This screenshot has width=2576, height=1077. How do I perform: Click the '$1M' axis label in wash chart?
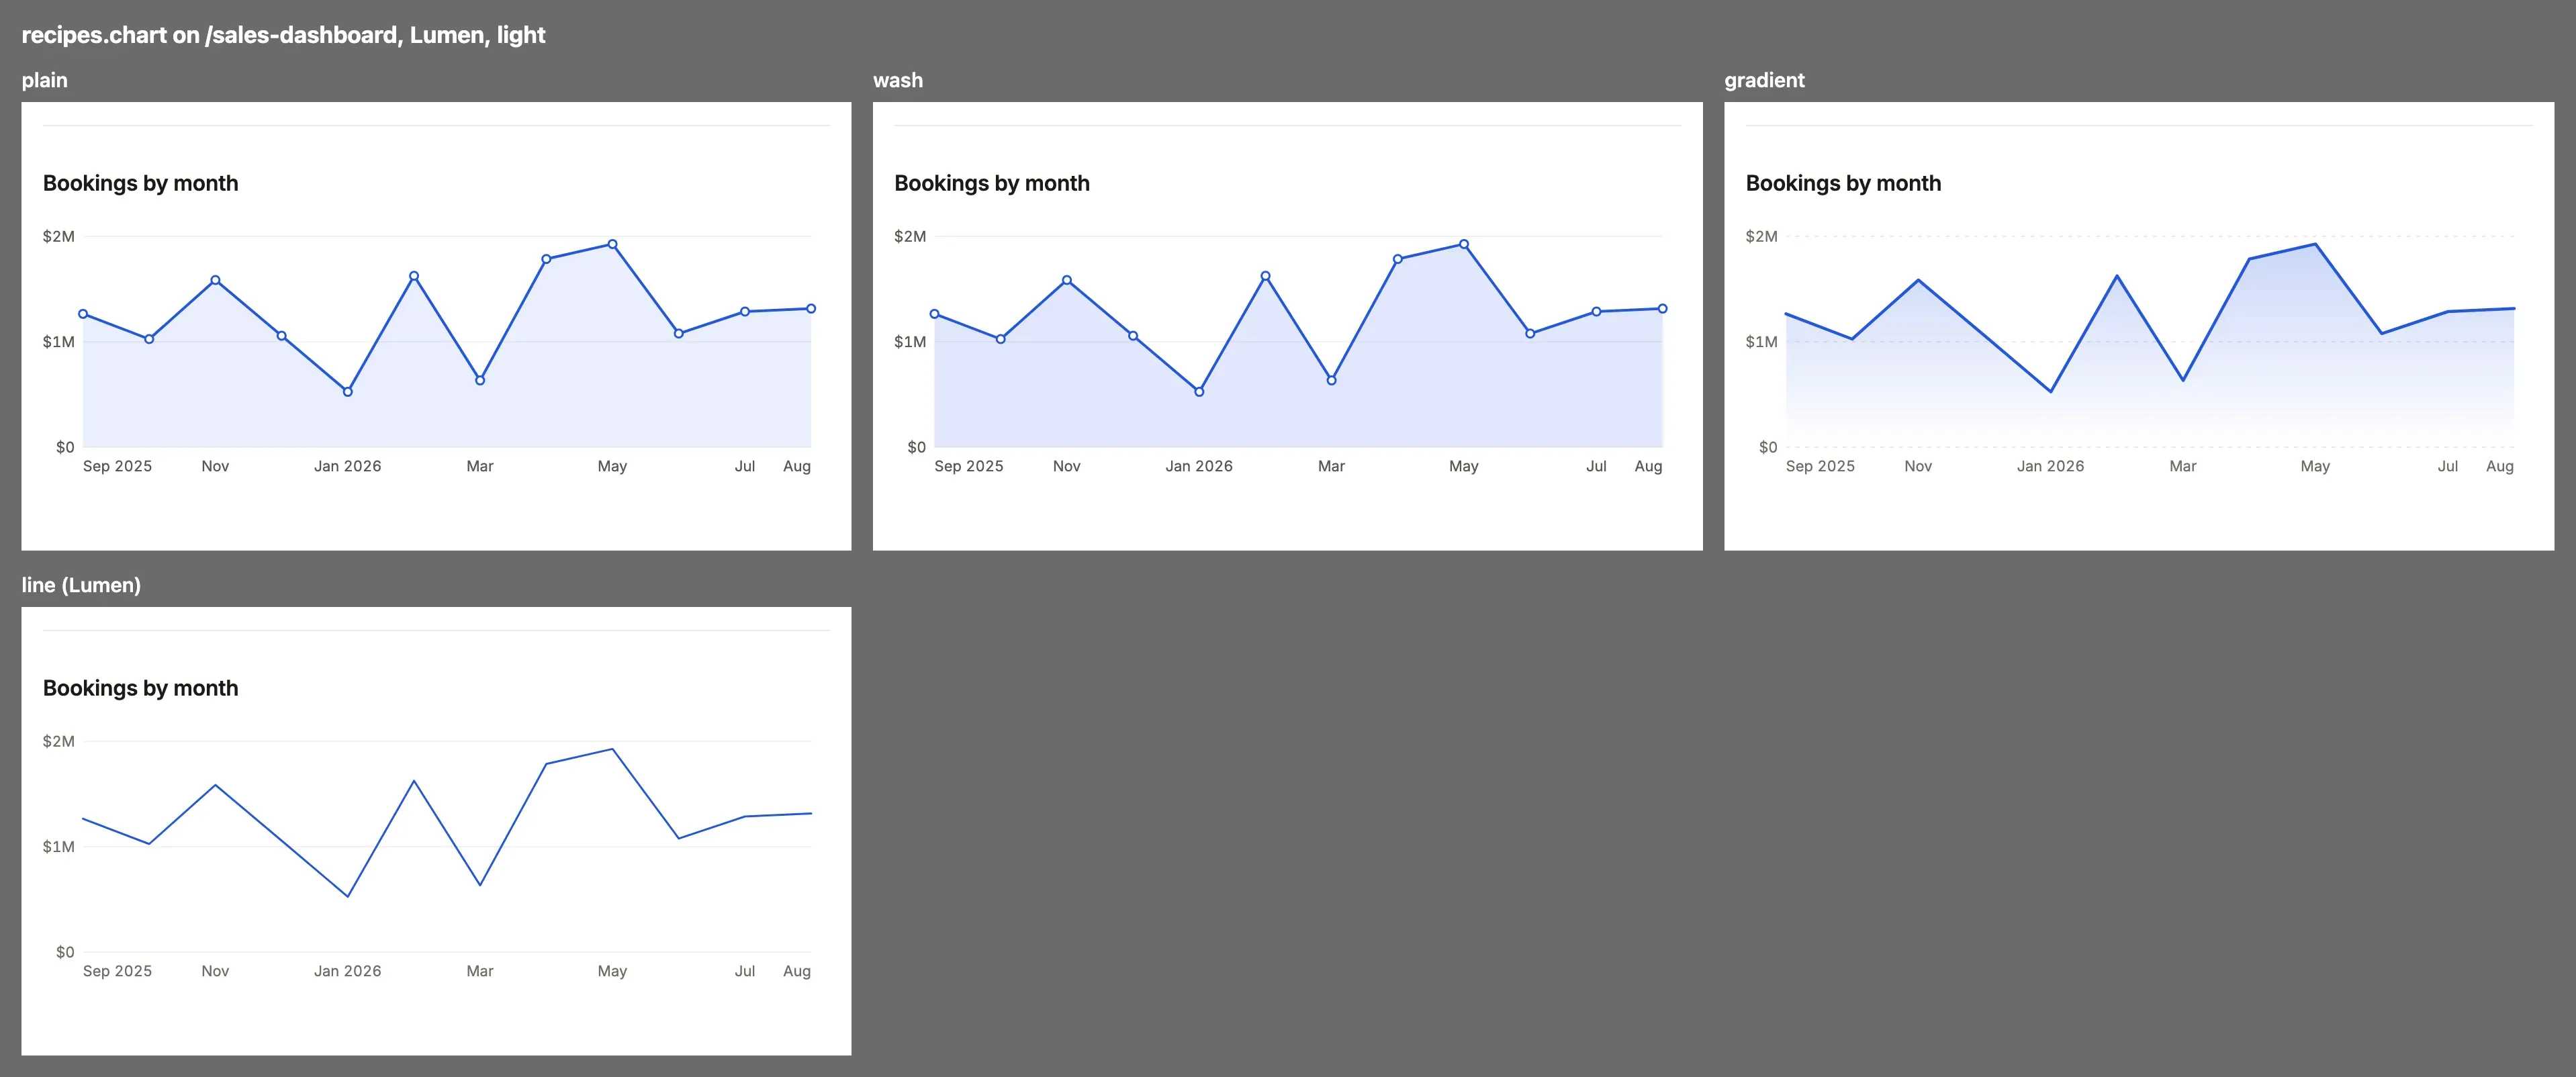[x=910, y=342]
